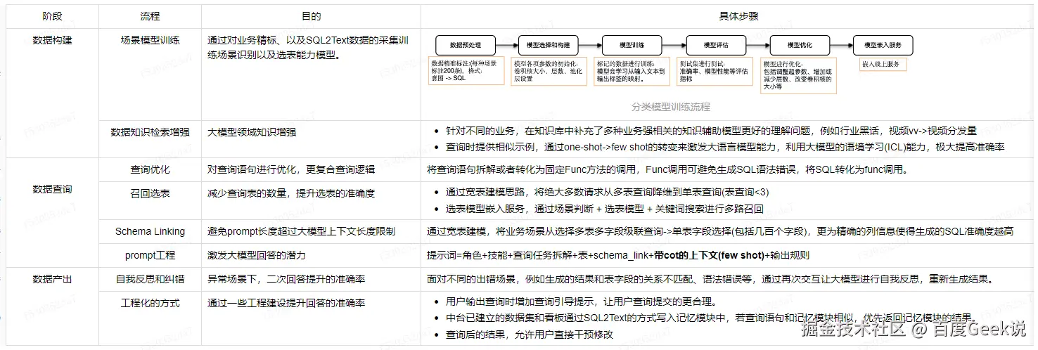1038x350 pixels.
Task: Click the '模型训练' flowchart box
Action: 632,45
